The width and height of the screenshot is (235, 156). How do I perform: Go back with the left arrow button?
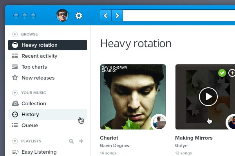click(x=106, y=15)
